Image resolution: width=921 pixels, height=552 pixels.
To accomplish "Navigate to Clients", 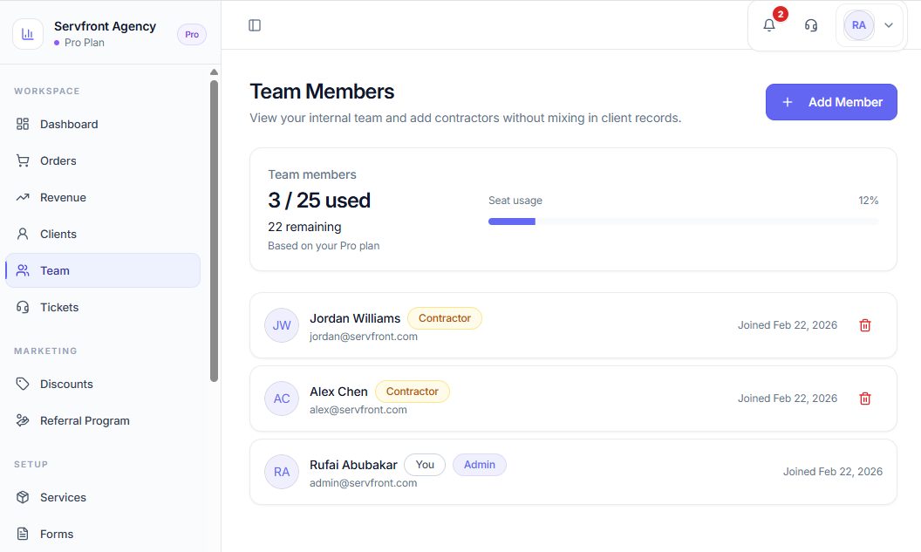I will tap(103, 234).
